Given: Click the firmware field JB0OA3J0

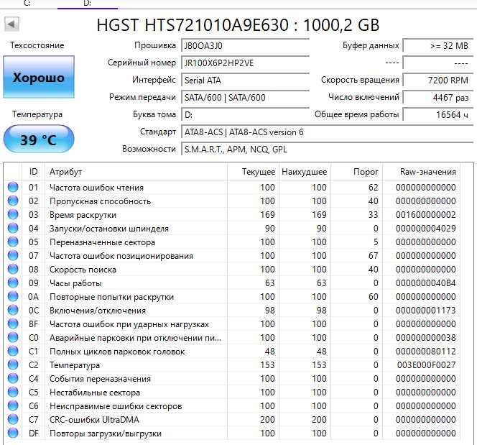Looking at the screenshot, I should pos(245,46).
